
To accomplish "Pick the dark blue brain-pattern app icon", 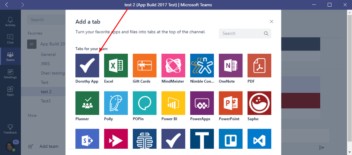I will click(144, 139).
